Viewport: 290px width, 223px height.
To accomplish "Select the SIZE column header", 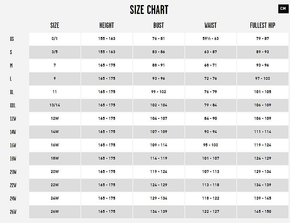I will coord(55,25).
